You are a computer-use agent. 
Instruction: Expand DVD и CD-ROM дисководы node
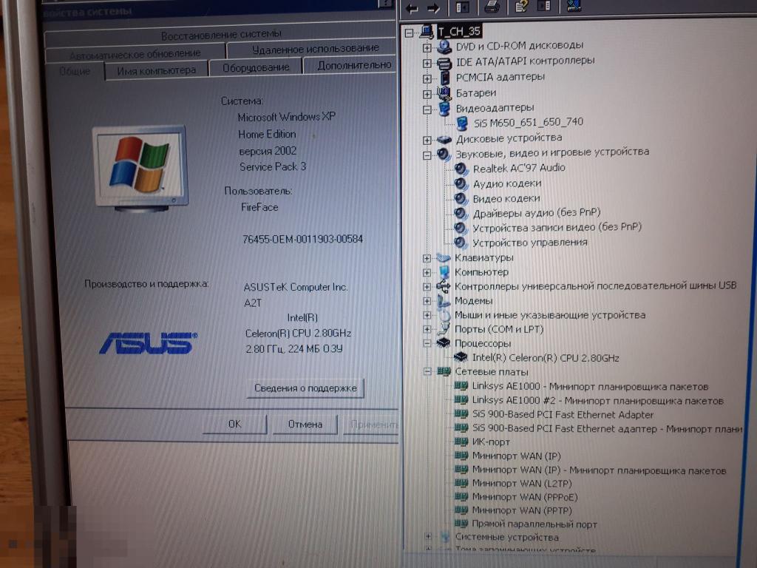[x=427, y=47]
